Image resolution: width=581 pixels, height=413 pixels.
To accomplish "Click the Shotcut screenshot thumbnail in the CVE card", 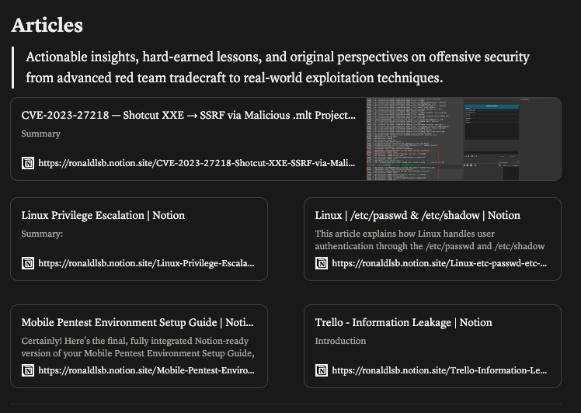I will (464, 139).
